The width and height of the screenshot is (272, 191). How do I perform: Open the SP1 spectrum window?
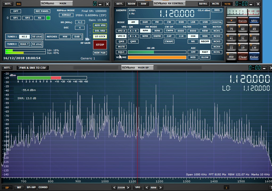tap(16, 18)
